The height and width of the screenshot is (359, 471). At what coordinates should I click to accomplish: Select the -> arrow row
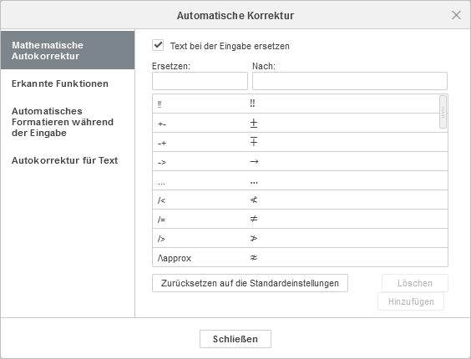(x=300, y=161)
